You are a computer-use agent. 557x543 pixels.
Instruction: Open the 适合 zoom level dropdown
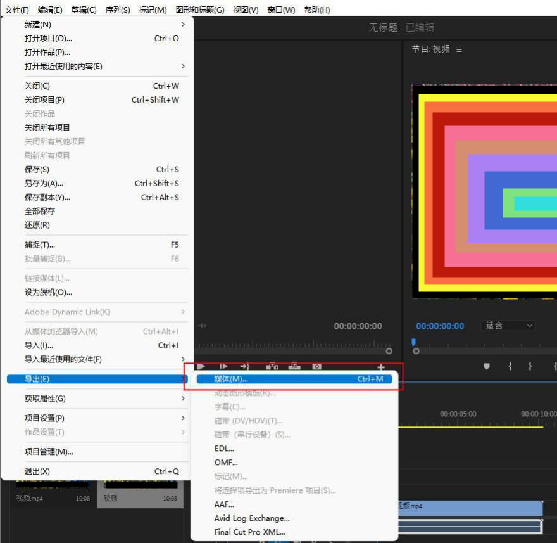(x=510, y=326)
